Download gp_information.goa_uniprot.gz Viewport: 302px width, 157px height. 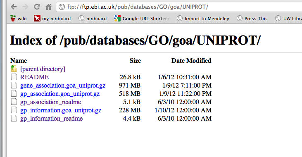61,110
